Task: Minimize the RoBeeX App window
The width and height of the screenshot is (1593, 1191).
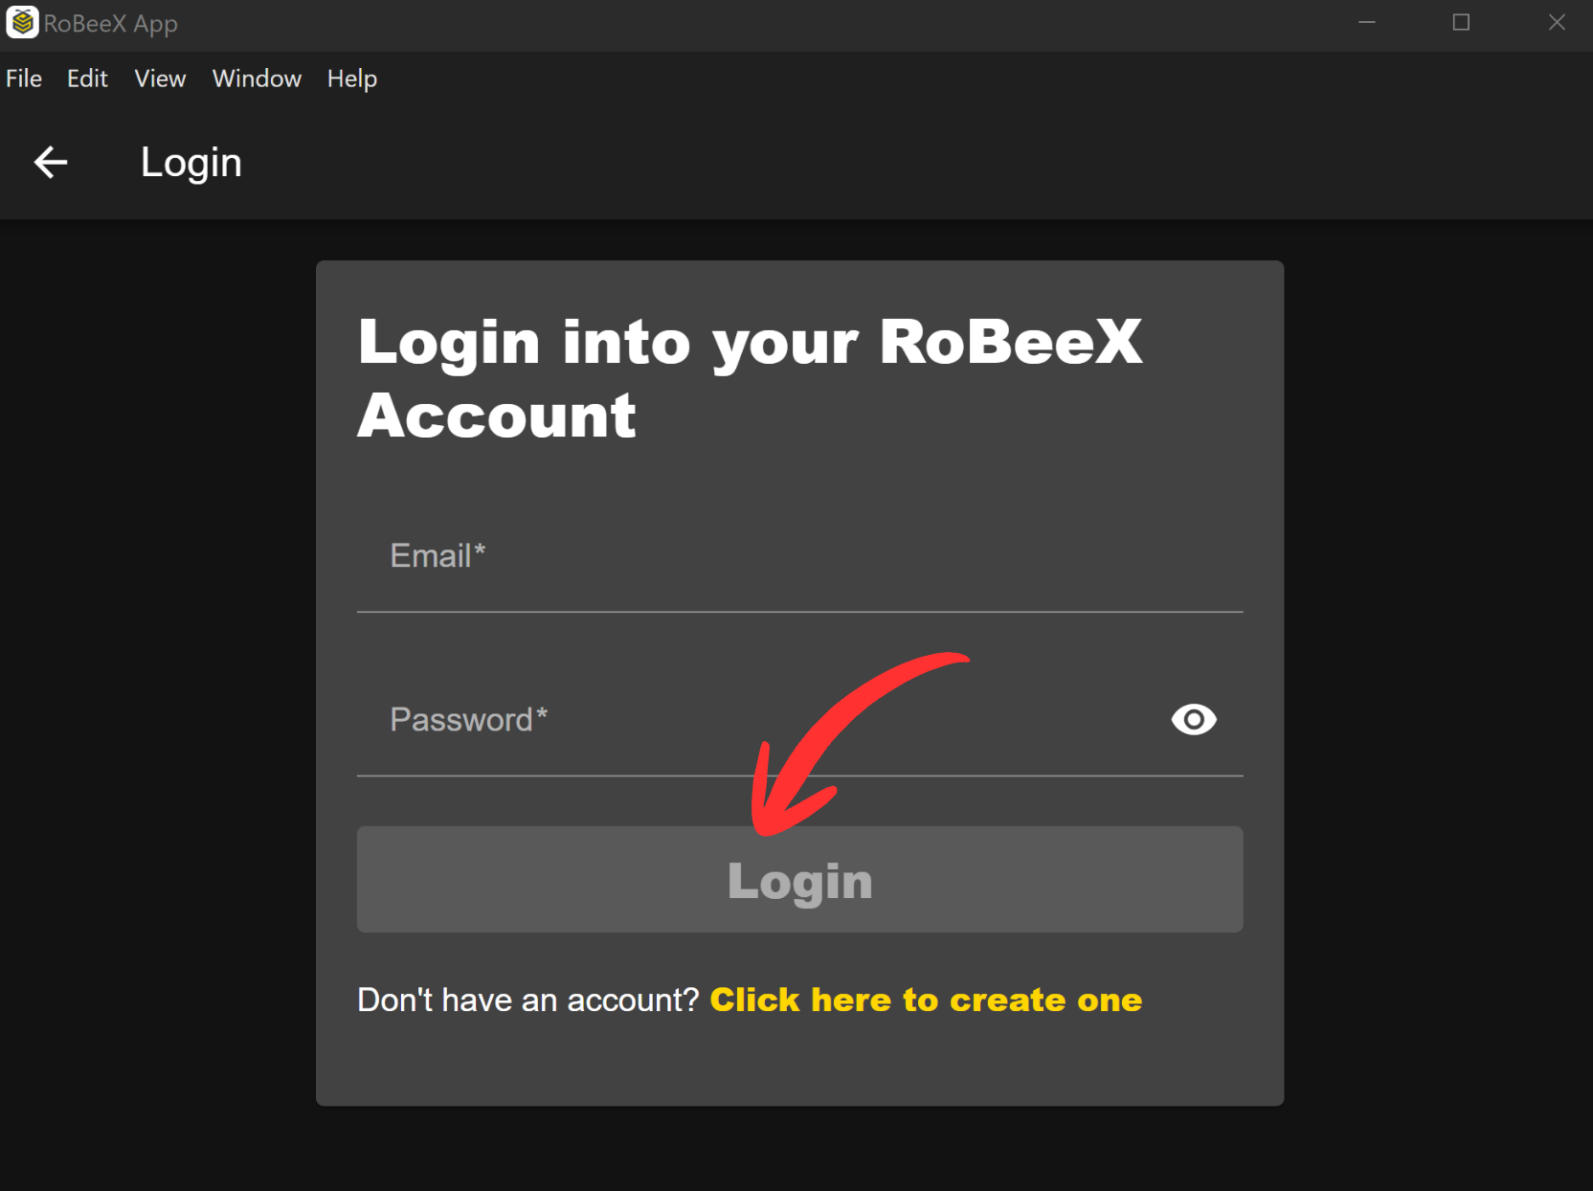Action: 1366,23
